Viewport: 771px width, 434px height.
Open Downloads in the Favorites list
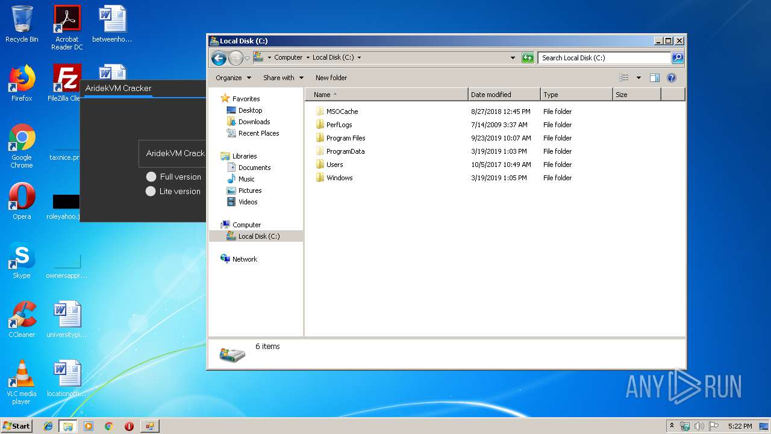(254, 122)
